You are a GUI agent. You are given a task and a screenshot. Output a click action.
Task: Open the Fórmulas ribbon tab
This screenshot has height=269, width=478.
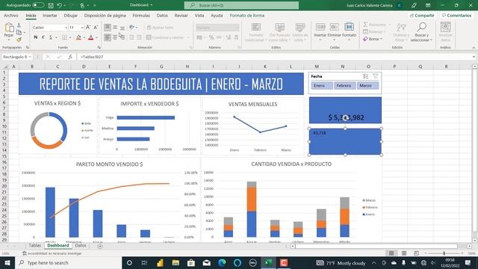141,15
